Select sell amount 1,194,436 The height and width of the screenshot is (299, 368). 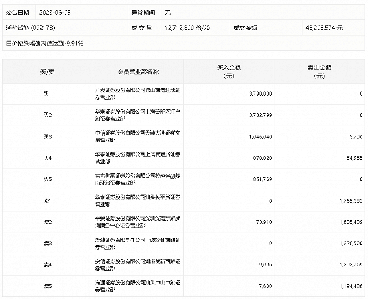pyautogui.click(x=351, y=286)
